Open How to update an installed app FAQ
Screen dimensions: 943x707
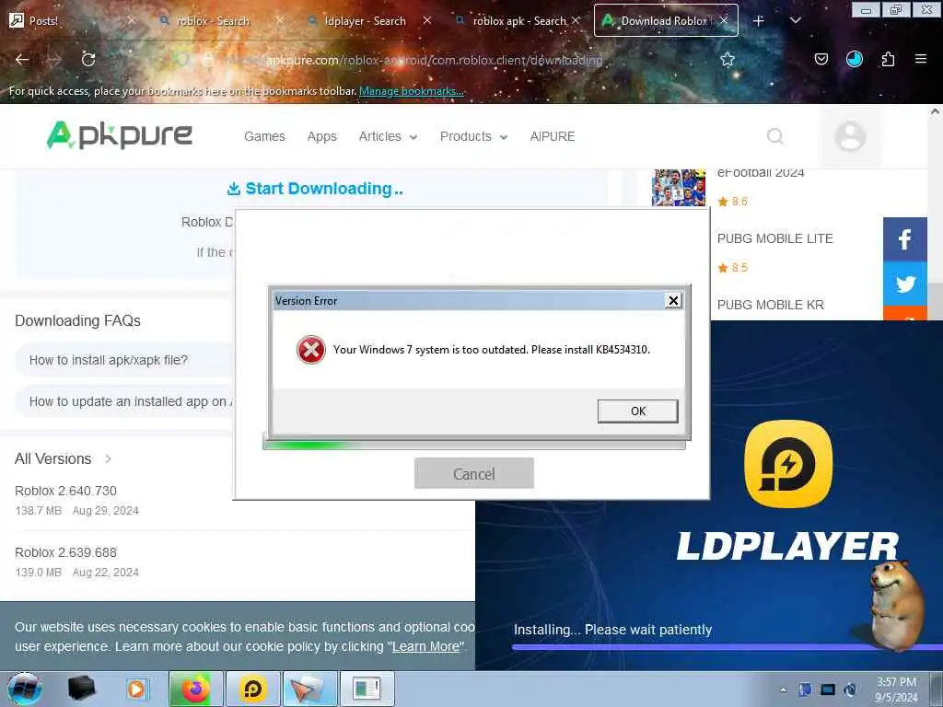[124, 401]
